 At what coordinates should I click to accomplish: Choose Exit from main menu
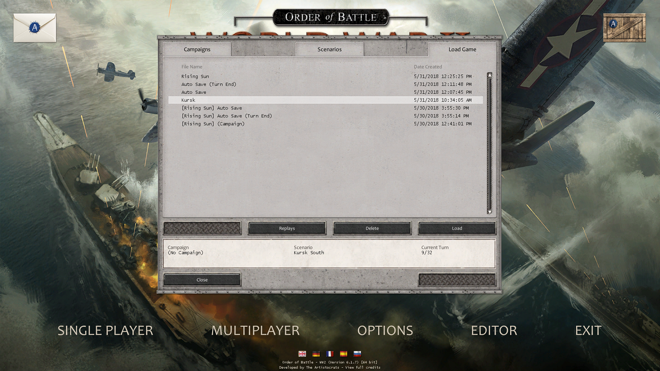pyautogui.click(x=588, y=330)
